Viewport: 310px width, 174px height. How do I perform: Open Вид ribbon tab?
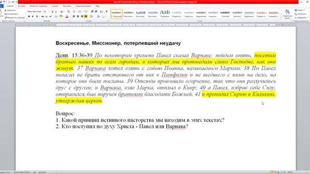click(x=97, y=6)
